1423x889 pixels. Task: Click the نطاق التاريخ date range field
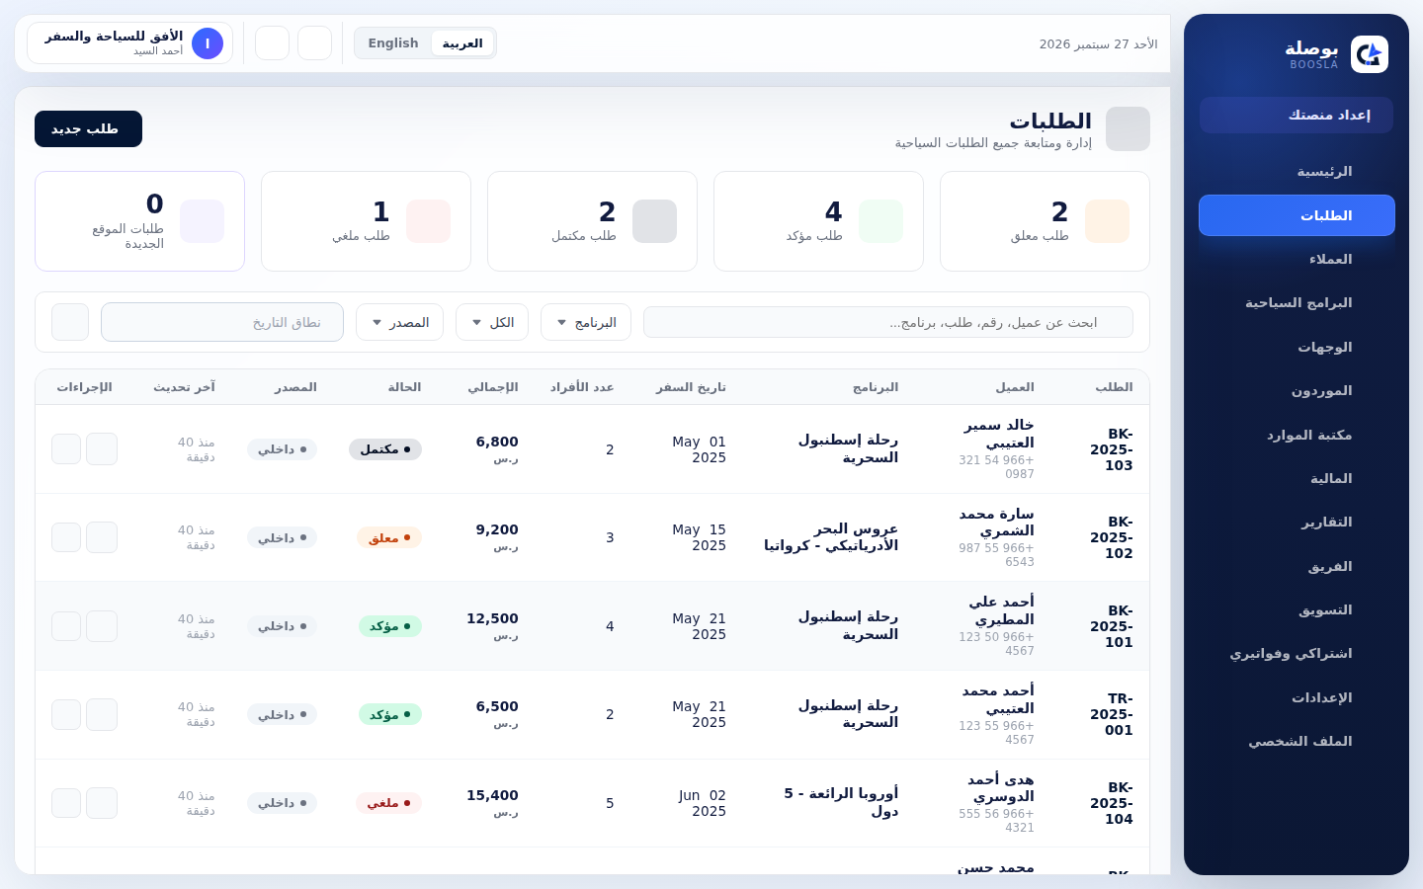(x=222, y=322)
